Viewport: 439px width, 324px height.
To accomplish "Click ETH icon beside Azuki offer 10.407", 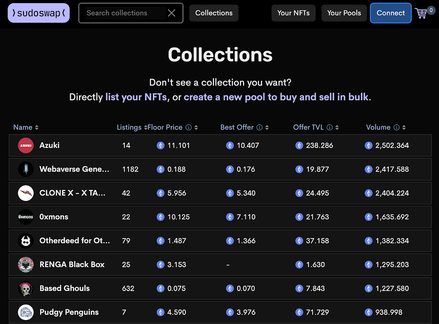I will coord(230,146).
